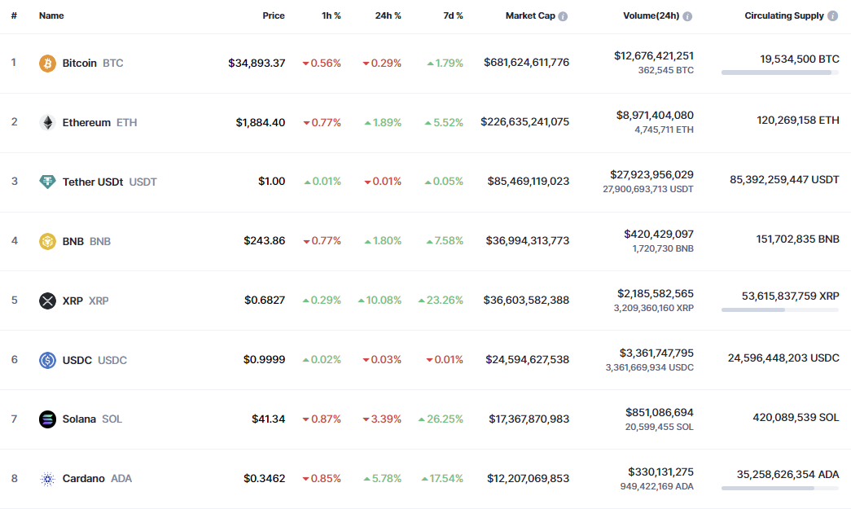Sort by 1h % column header
The width and height of the screenshot is (851, 509).
[x=331, y=15]
